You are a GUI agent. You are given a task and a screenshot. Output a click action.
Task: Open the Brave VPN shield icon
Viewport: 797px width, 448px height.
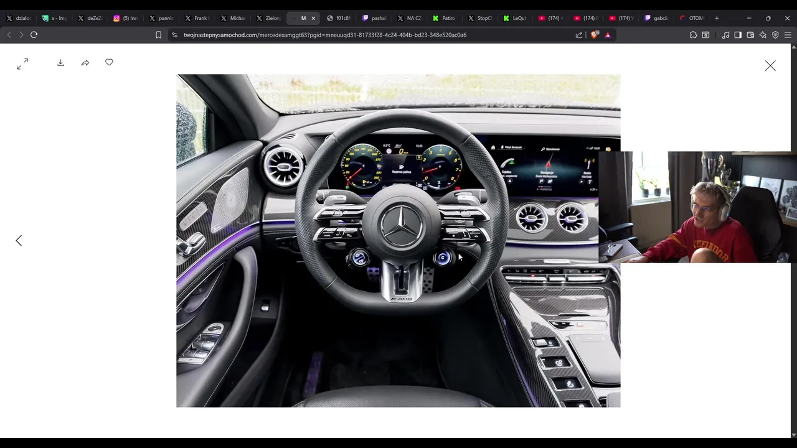pos(775,35)
